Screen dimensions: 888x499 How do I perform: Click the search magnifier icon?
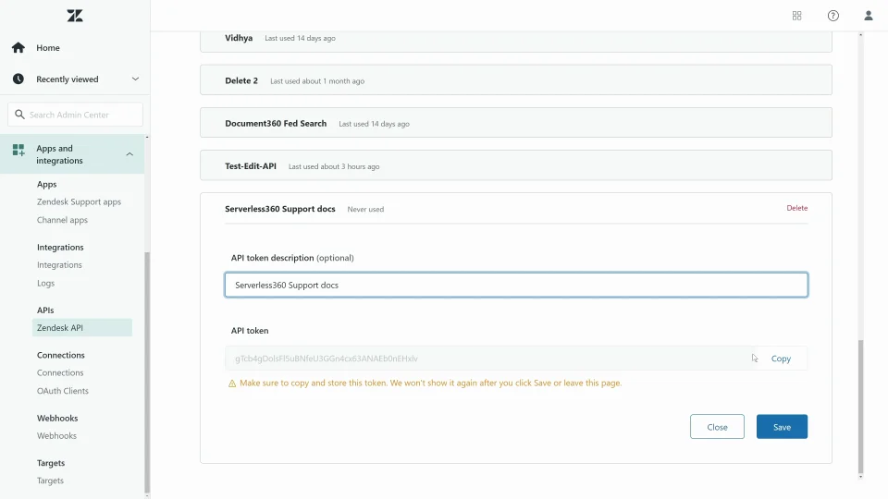click(19, 115)
